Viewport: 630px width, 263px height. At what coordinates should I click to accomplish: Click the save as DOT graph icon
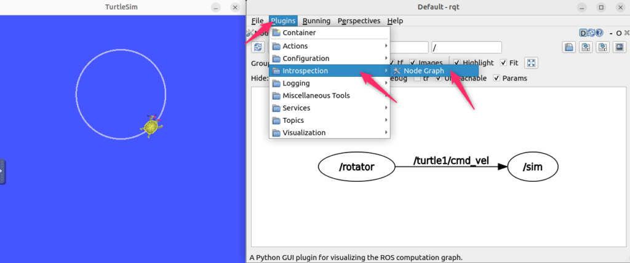coord(585,47)
